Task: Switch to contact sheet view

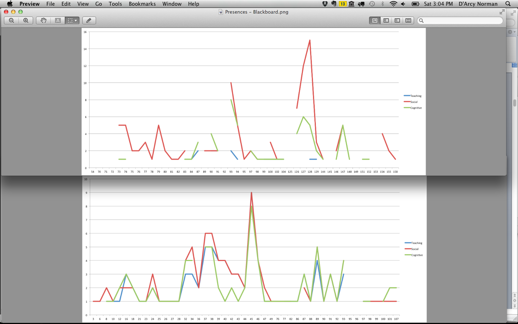Action: pos(408,21)
